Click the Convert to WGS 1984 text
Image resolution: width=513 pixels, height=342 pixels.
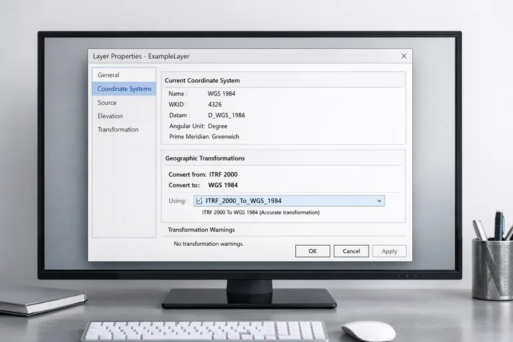pyautogui.click(x=203, y=185)
